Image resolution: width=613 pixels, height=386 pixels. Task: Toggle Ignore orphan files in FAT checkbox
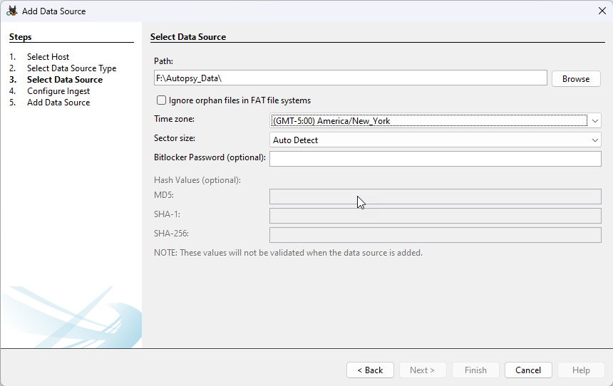(162, 100)
